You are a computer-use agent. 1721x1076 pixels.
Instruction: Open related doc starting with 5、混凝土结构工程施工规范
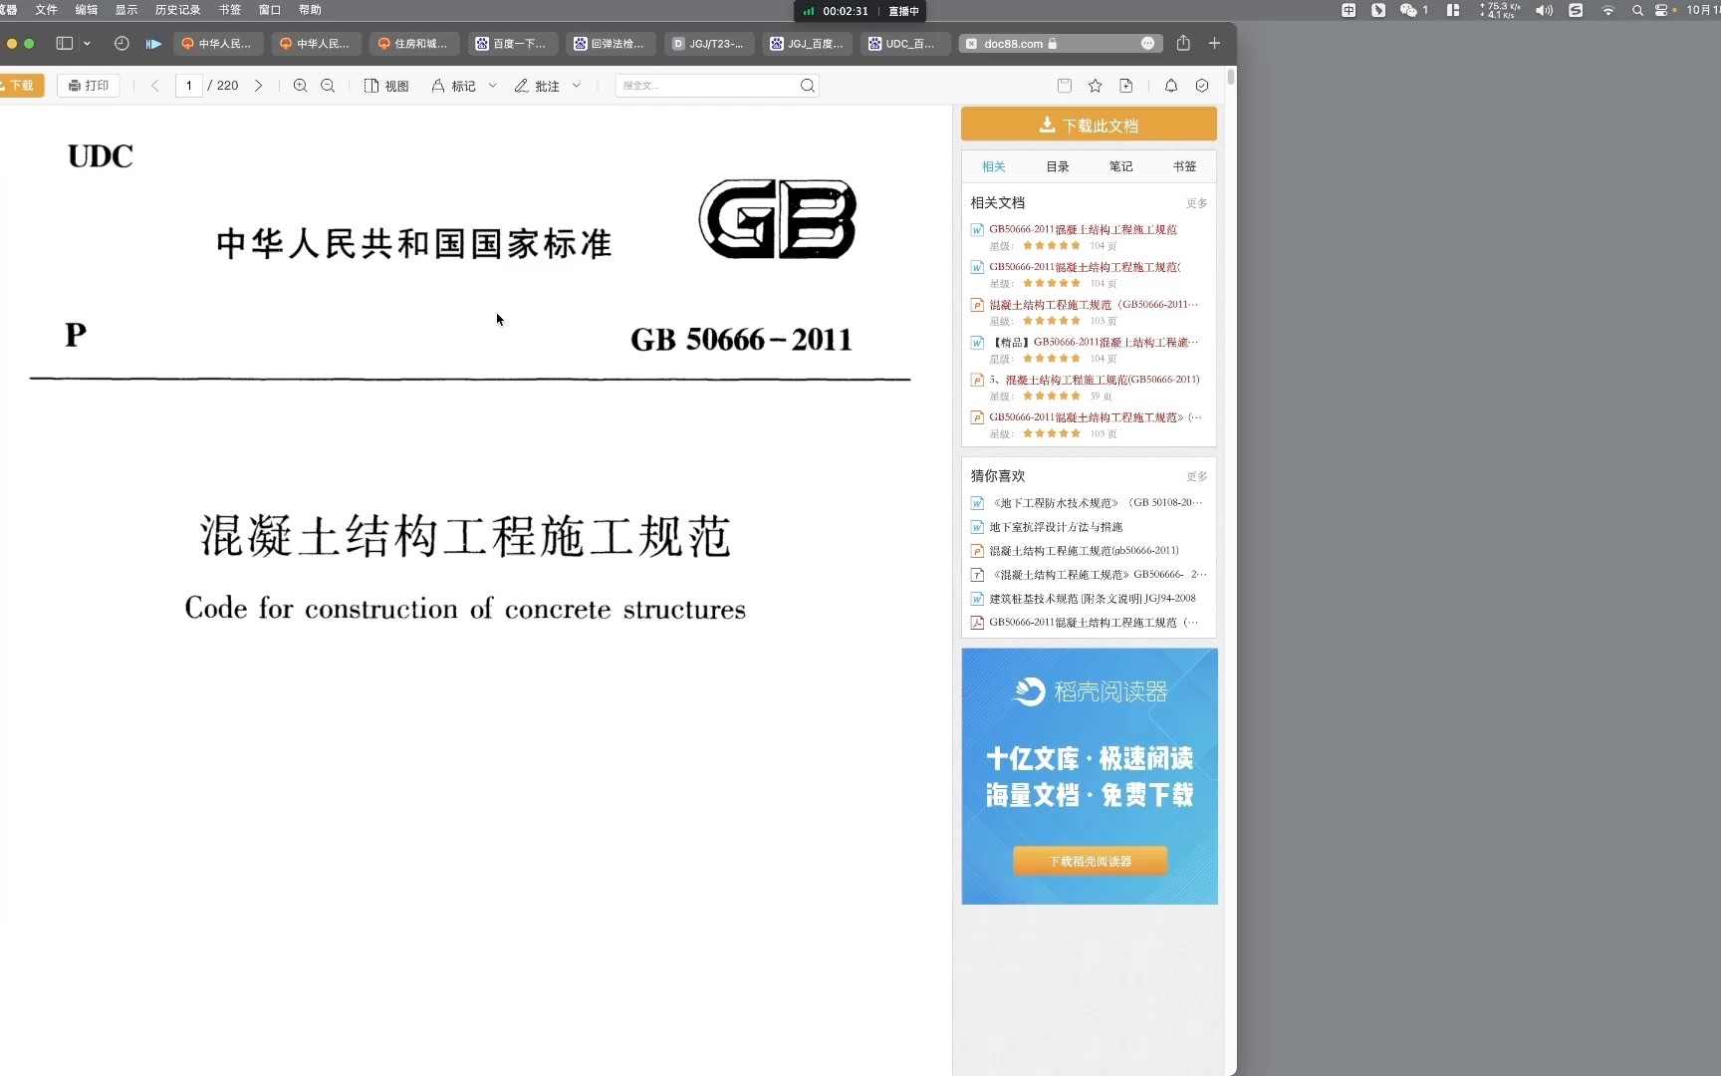click(x=1094, y=380)
